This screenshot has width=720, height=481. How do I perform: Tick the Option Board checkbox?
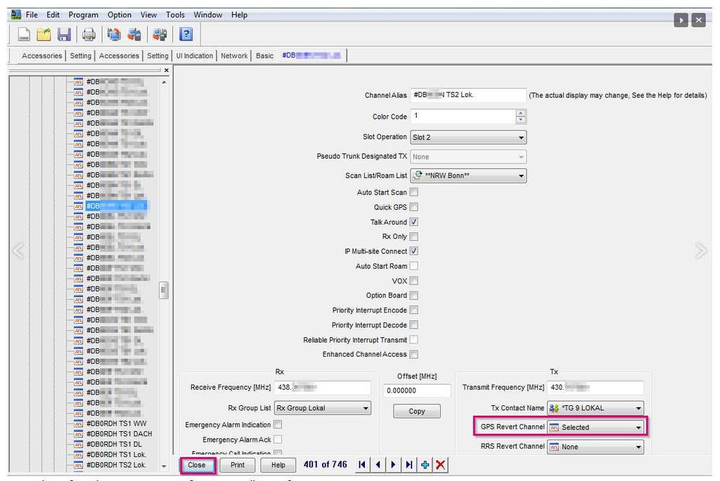[413, 296]
